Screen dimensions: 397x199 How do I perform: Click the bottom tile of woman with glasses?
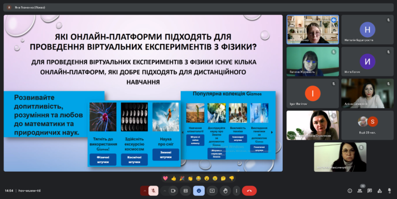(340, 157)
